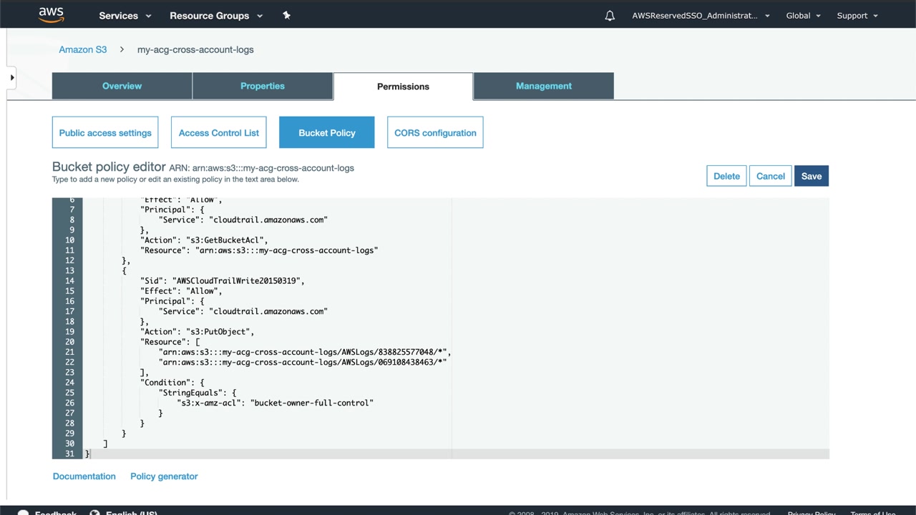The width and height of the screenshot is (916, 515).
Task: Expand the Resource Groups menu
Action: (x=216, y=16)
